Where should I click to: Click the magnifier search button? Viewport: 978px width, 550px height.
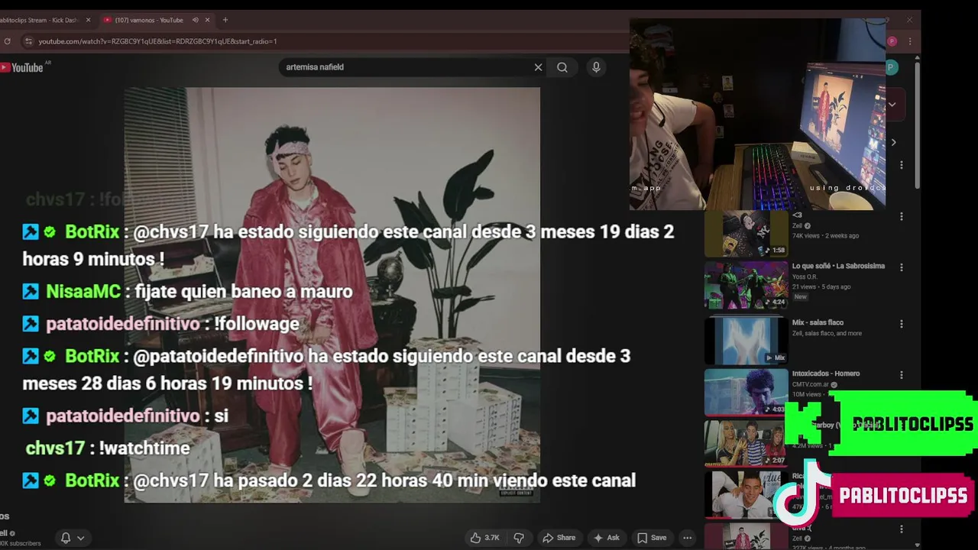[x=562, y=67]
